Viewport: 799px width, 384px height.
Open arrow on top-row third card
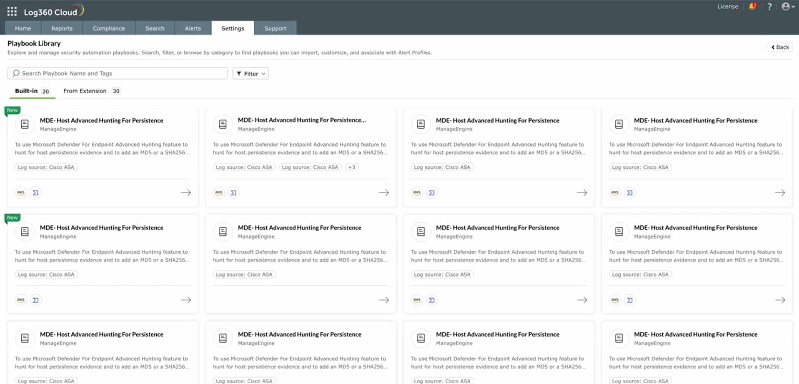582,192
